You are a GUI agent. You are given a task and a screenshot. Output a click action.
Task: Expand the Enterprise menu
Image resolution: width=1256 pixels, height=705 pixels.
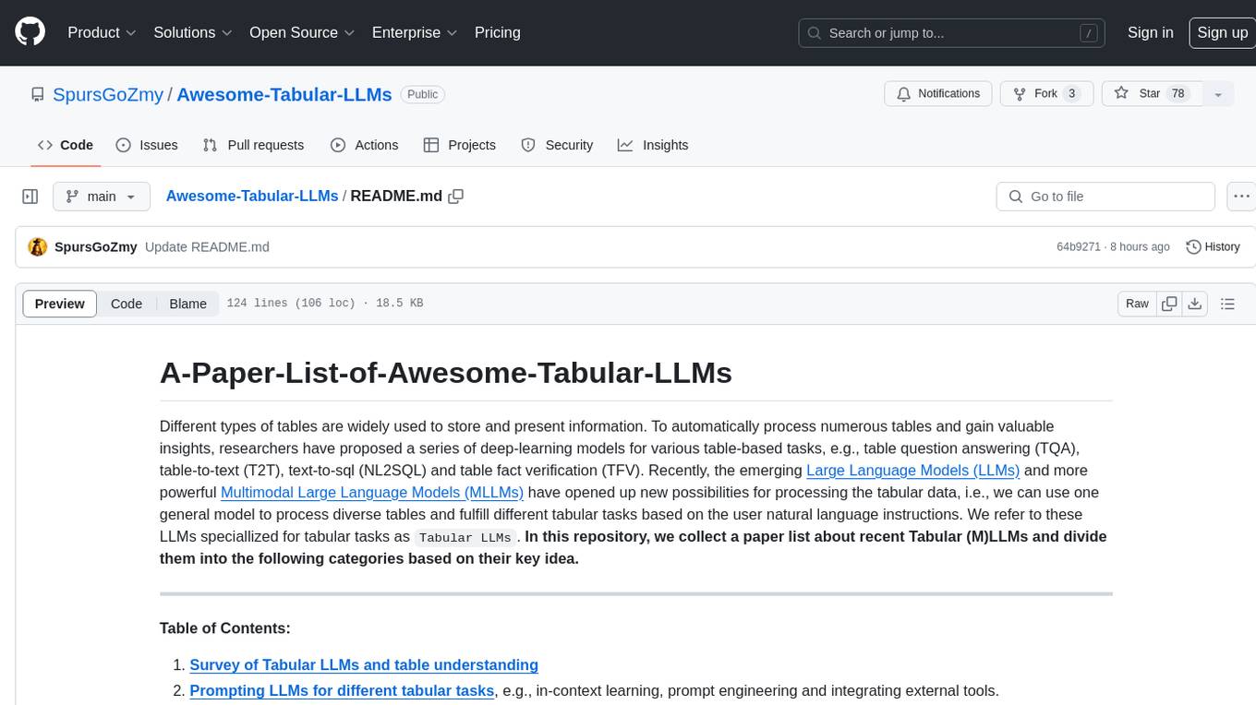(x=415, y=32)
